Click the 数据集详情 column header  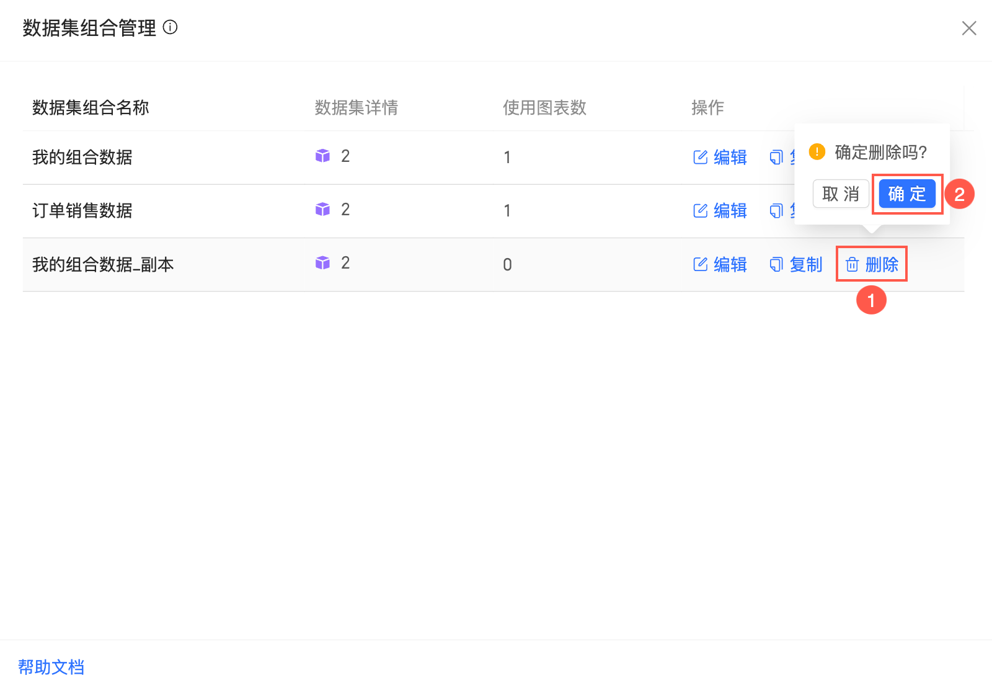pyautogui.click(x=356, y=107)
